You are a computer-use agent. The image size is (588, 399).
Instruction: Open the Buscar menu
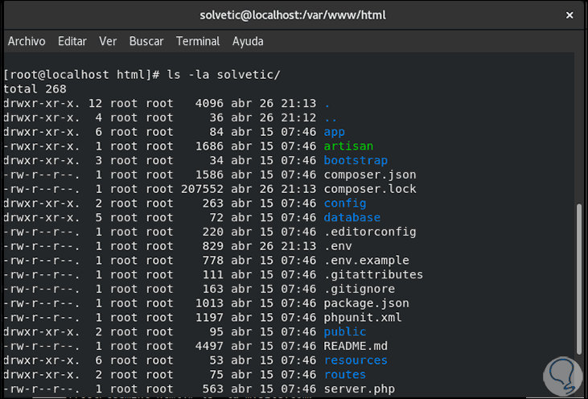(x=146, y=41)
